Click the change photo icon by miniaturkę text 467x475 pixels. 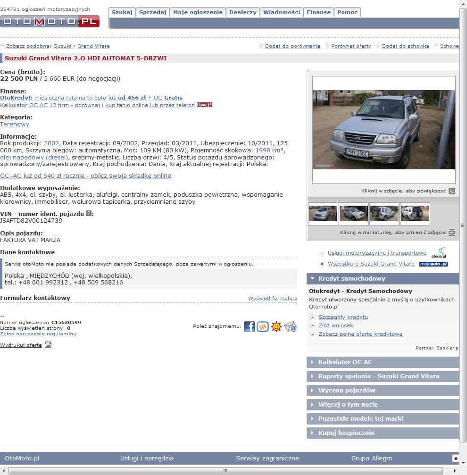pyautogui.click(x=451, y=233)
